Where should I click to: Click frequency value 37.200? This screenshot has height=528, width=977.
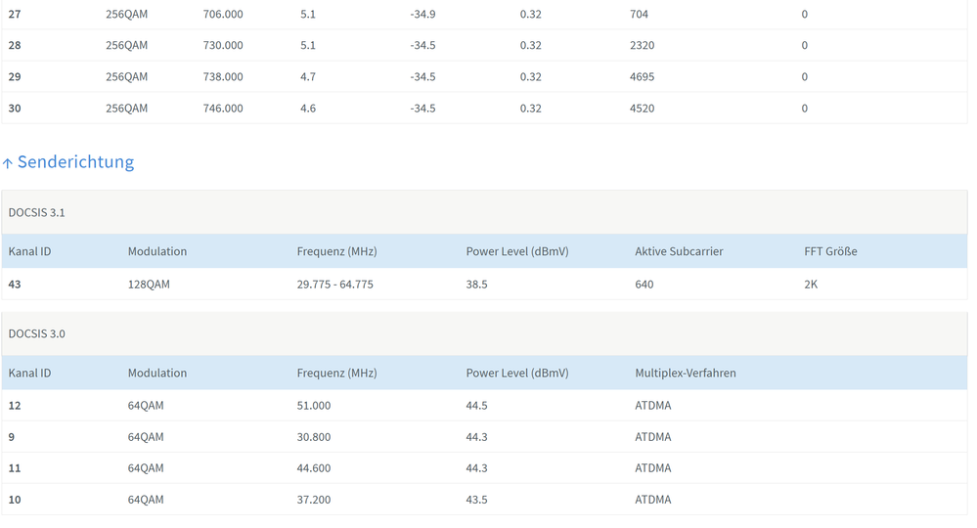point(313,500)
